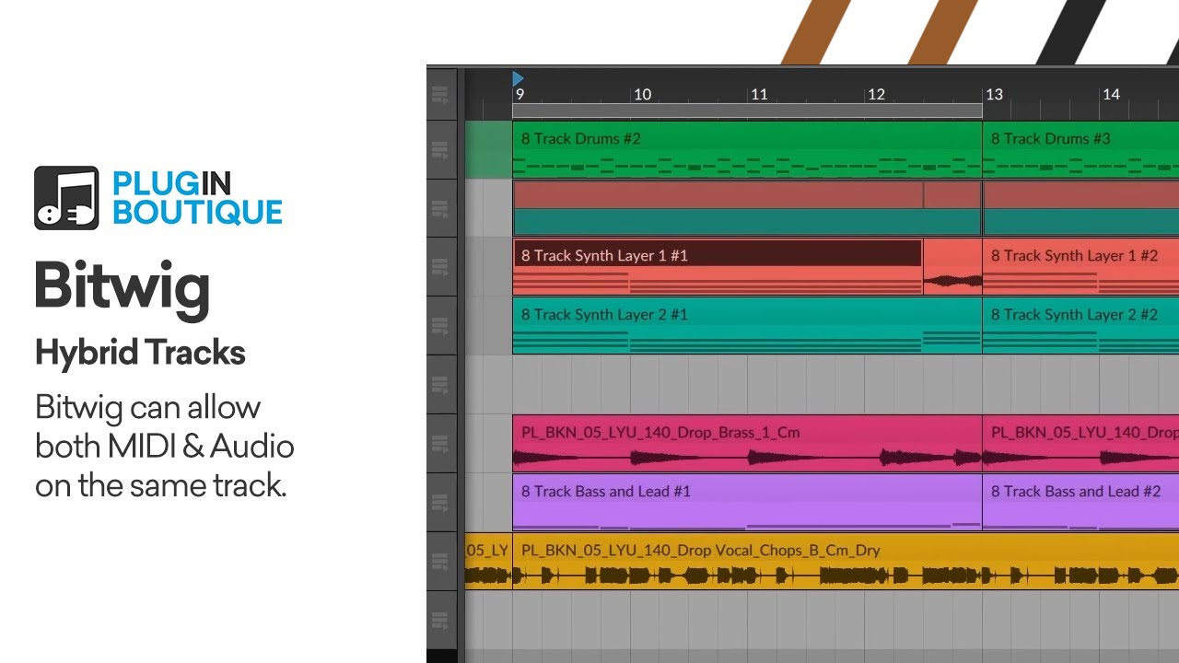Click bar 13 on the timeline ruler

pyautogui.click(x=994, y=94)
